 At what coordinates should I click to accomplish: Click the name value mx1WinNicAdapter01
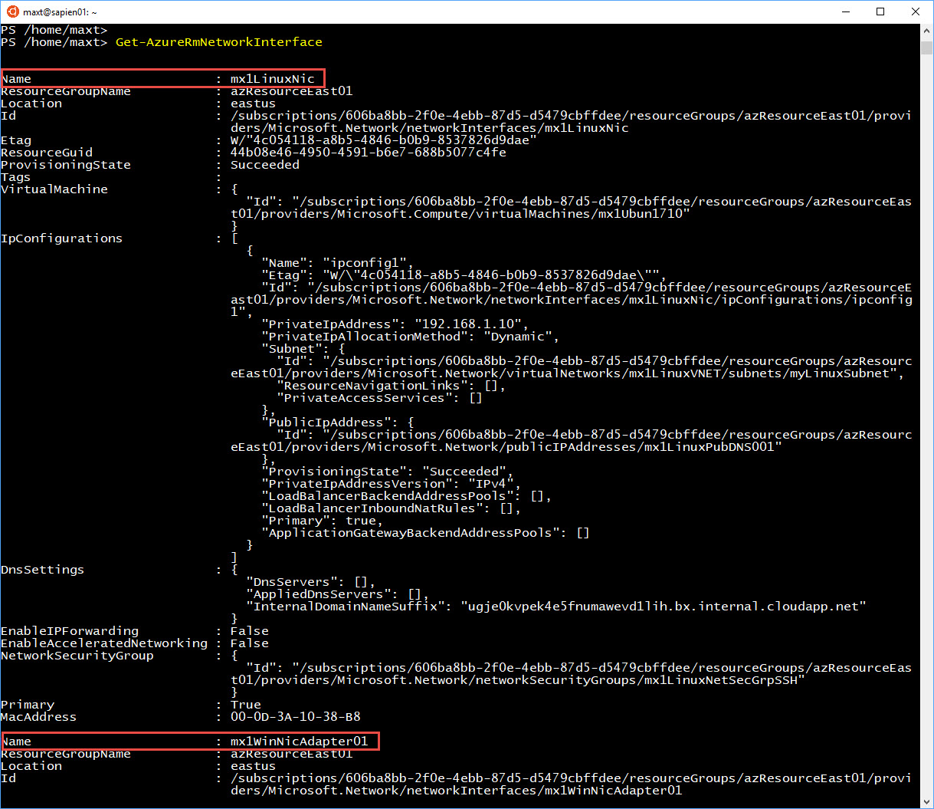pyautogui.click(x=299, y=742)
